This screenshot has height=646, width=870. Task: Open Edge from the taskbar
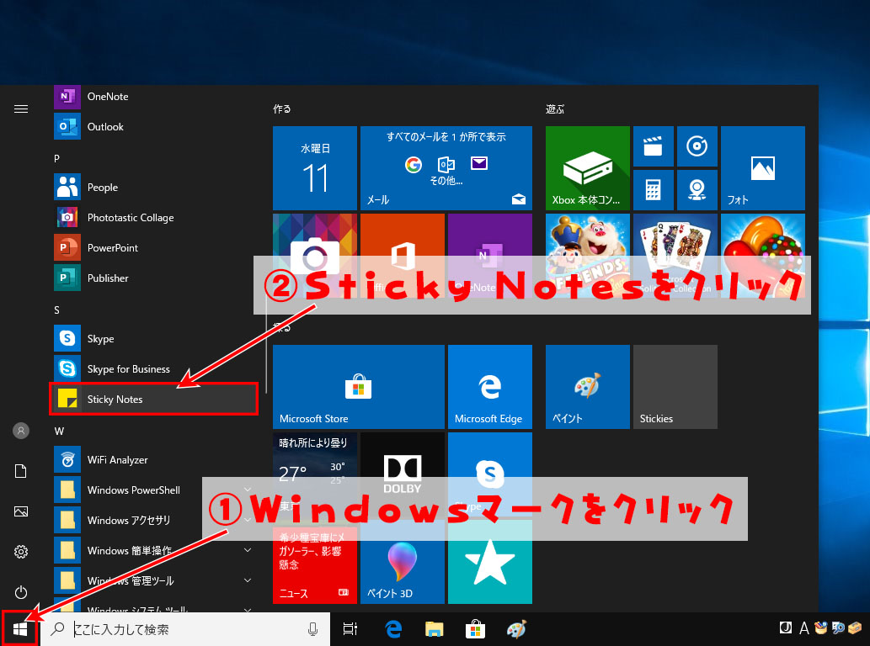click(x=393, y=629)
